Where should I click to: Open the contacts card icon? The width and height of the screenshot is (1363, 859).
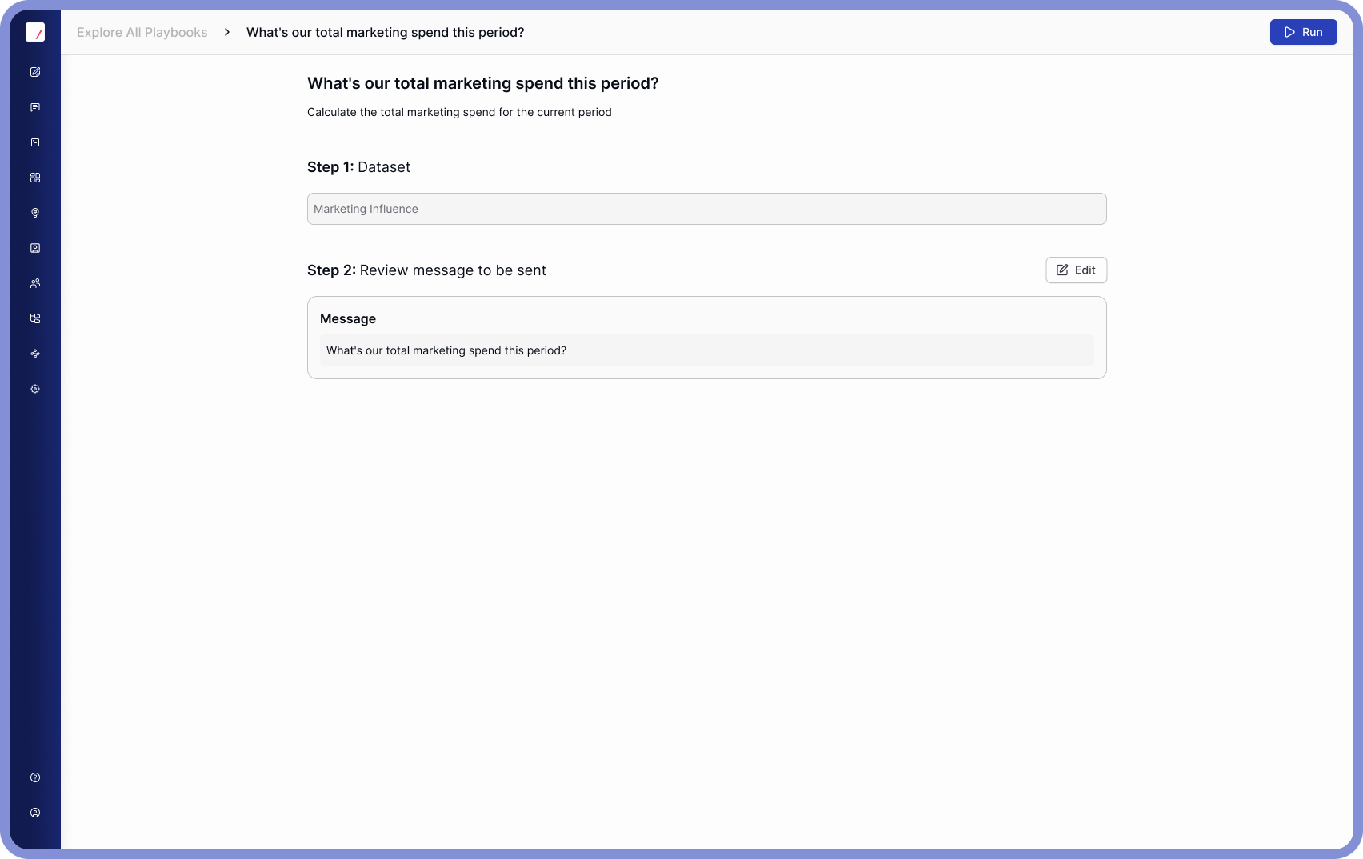click(35, 247)
